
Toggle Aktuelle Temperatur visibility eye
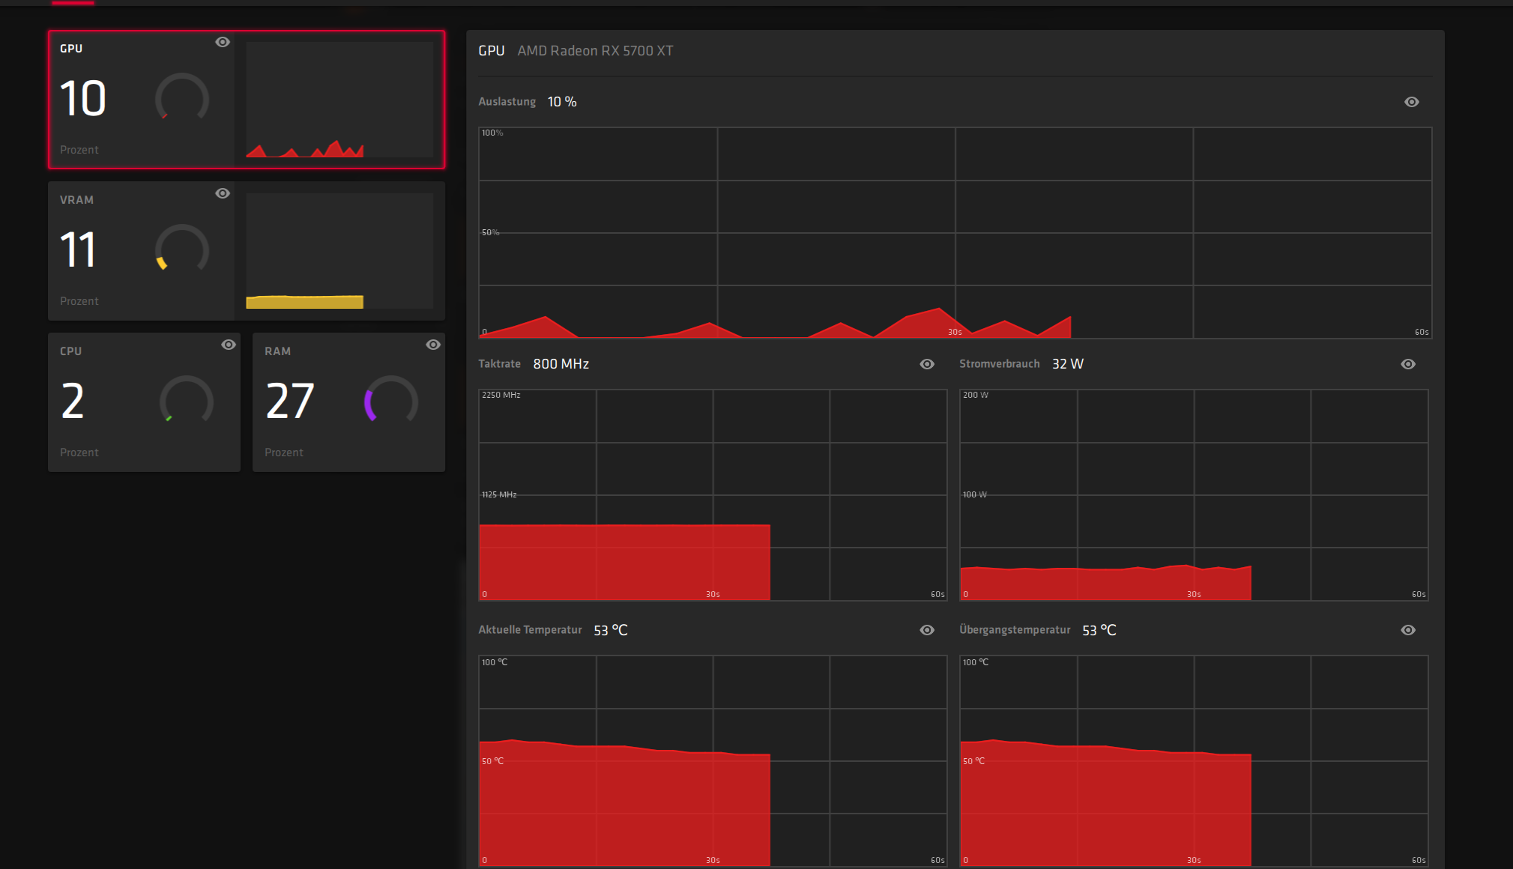pos(927,630)
